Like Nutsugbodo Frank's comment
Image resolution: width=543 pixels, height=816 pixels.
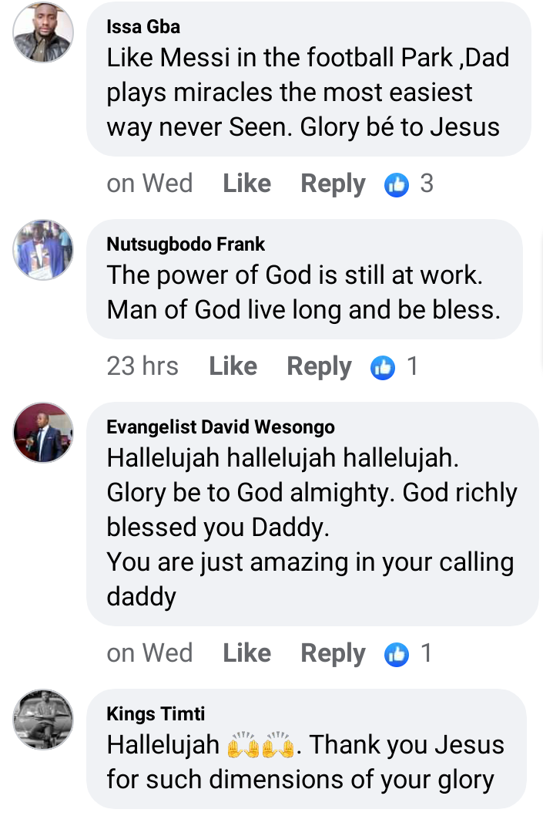click(x=233, y=366)
